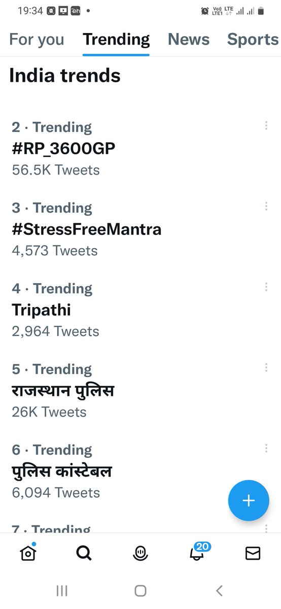Open the Home feed icon
The image size is (281, 609).
click(28, 553)
